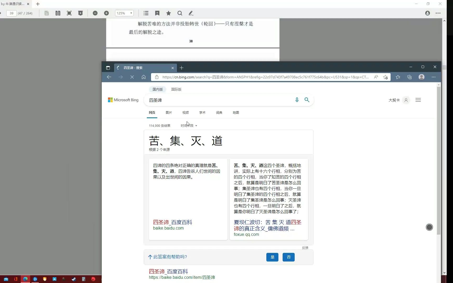
Task: Expand the 时间不限 filter dropdown
Action: click(x=189, y=126)
